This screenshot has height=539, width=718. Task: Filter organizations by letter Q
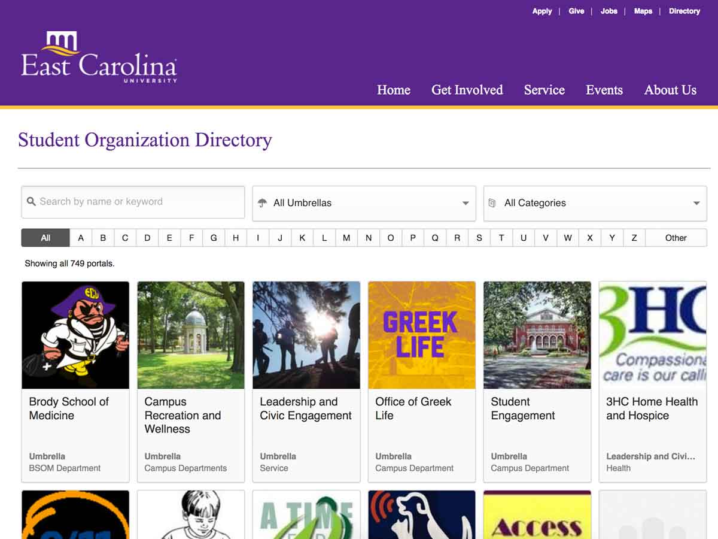coord(435,238)
